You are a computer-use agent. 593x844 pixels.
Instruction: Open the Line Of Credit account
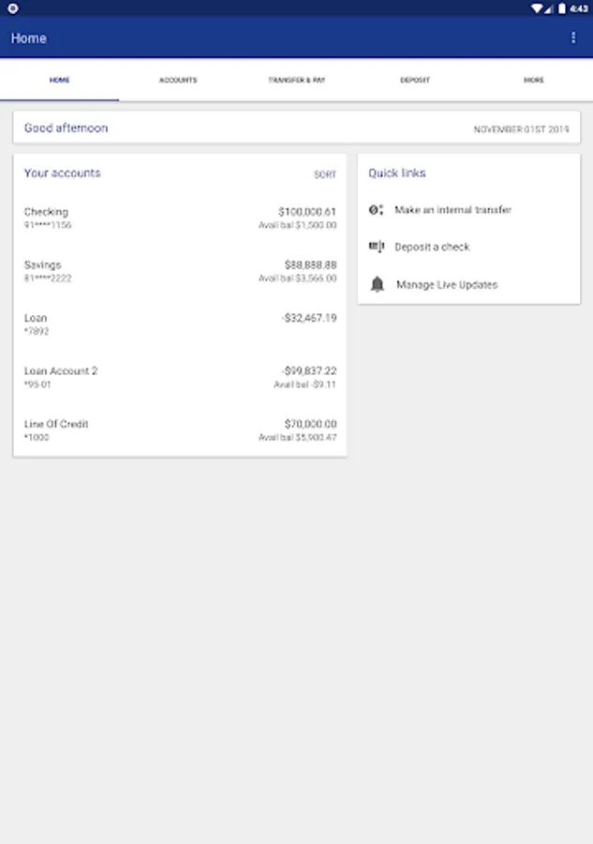point(180,430)
